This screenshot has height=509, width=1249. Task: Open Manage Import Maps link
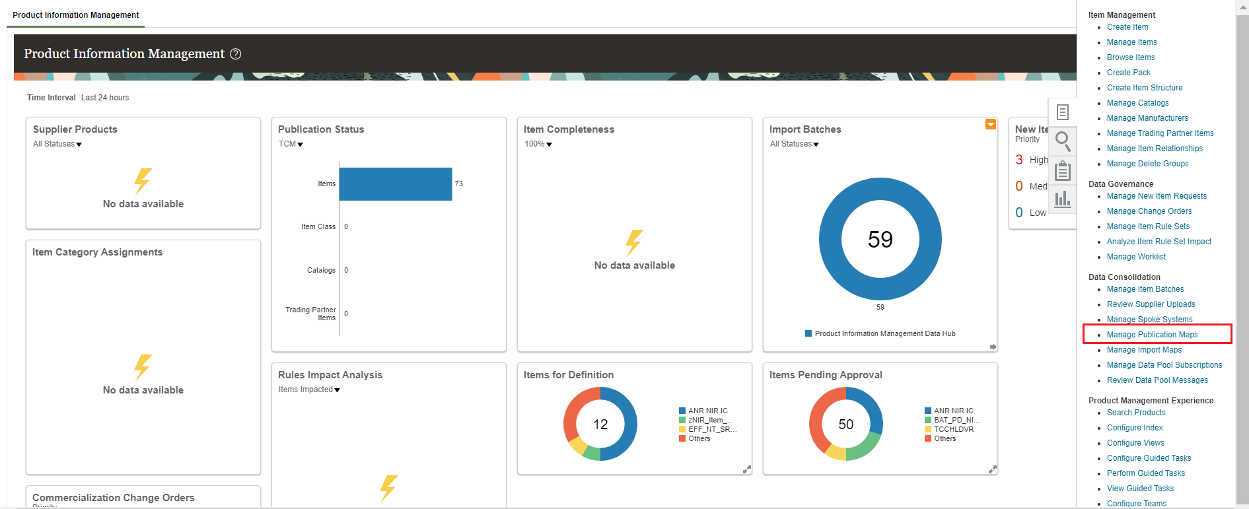tap(1145, 350)
